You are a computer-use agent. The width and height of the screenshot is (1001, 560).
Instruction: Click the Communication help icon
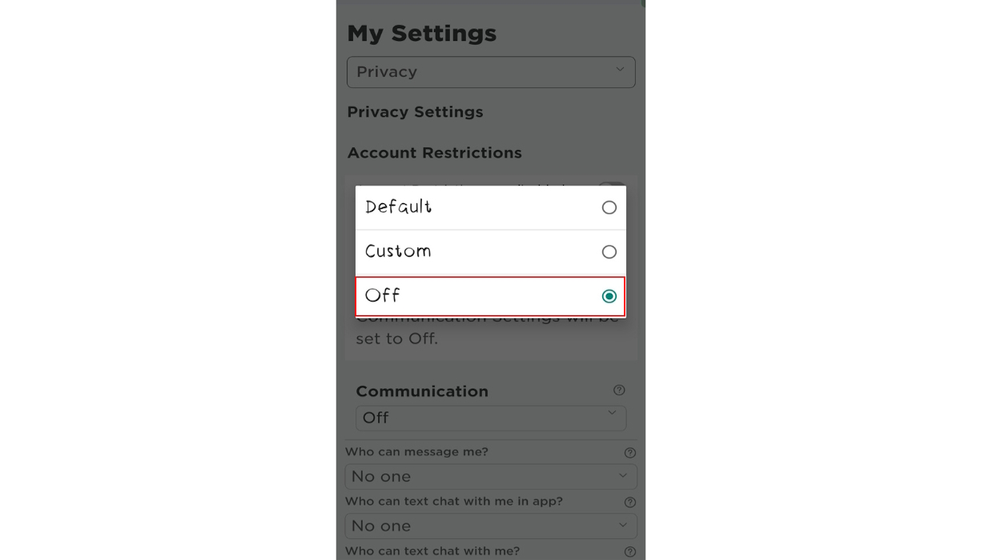click(618, 390)
